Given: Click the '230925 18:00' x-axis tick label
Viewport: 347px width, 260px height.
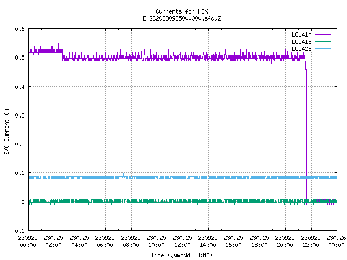Looking at the screenshot, I should click(x=259, y=242).
